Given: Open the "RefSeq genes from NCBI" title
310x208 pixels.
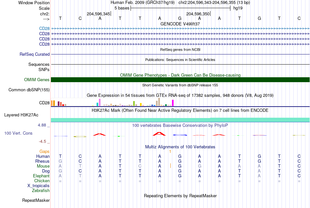Looking at the screenshot, I should click(x=180, y=50).
